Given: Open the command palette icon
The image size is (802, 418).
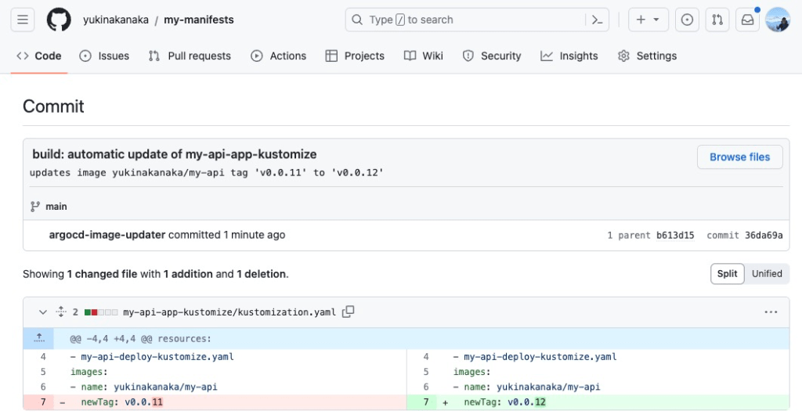Looking at the screenshot, I should pyautogui.click(x=597, y=20).
